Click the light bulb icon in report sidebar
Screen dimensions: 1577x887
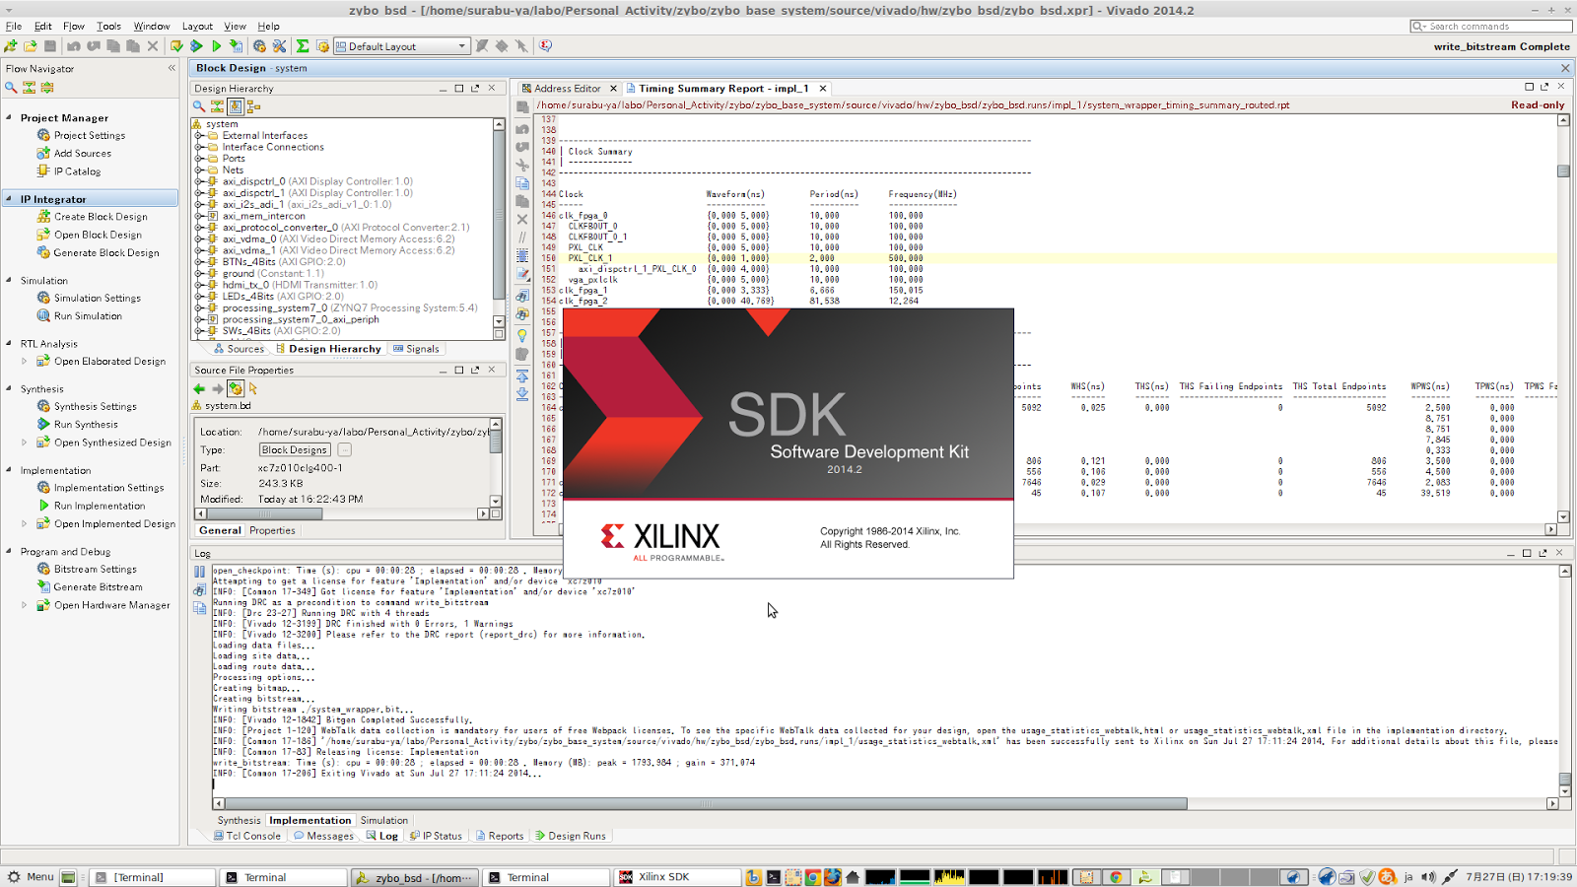522,335
